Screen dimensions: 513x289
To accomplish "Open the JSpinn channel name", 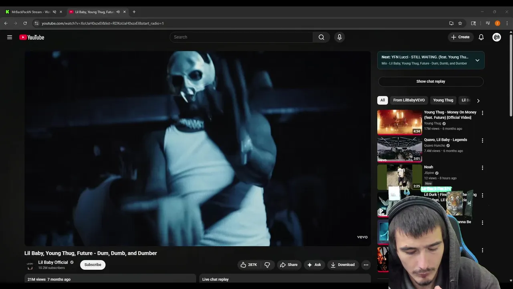I will click(x=429, y=173).
